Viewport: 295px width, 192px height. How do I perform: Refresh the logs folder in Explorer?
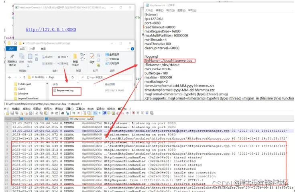click(73, 77)
